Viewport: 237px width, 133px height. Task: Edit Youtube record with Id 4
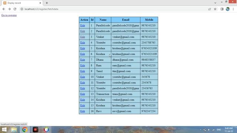83,43
